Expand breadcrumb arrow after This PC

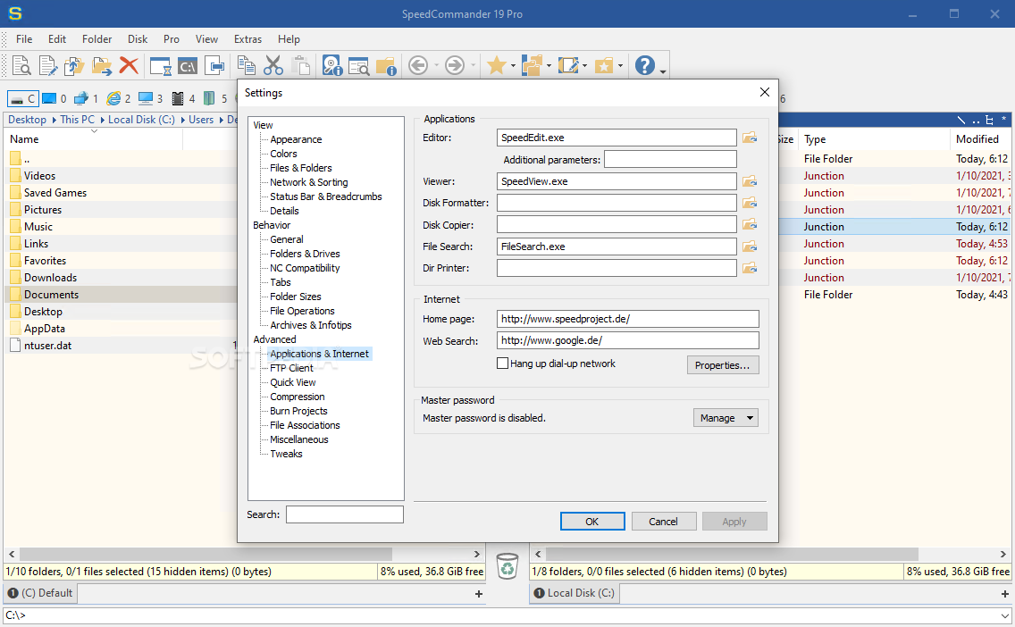coord(102,120)
